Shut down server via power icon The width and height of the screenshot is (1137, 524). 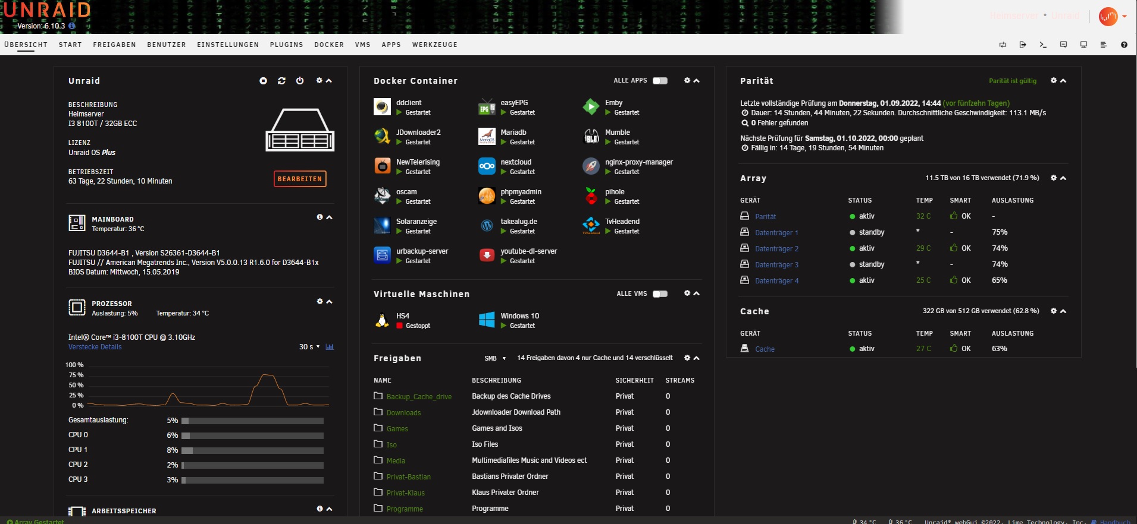300,81
